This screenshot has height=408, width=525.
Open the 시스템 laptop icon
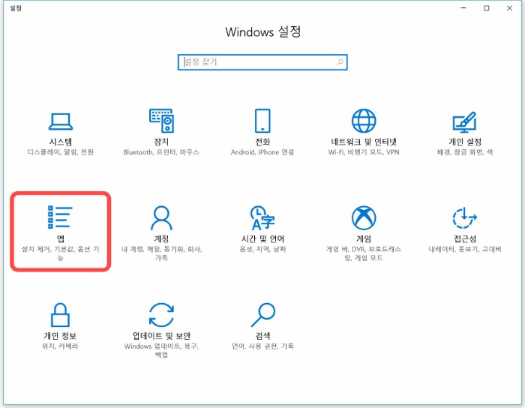pyautogui.click(x=61, y=121)
